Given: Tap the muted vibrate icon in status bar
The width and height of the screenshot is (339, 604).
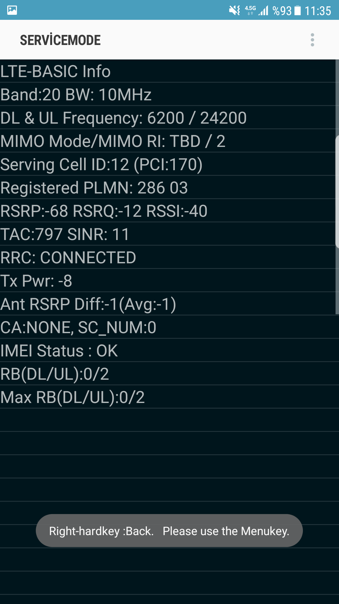Looking at the screenshot, I should pos(234,10).
